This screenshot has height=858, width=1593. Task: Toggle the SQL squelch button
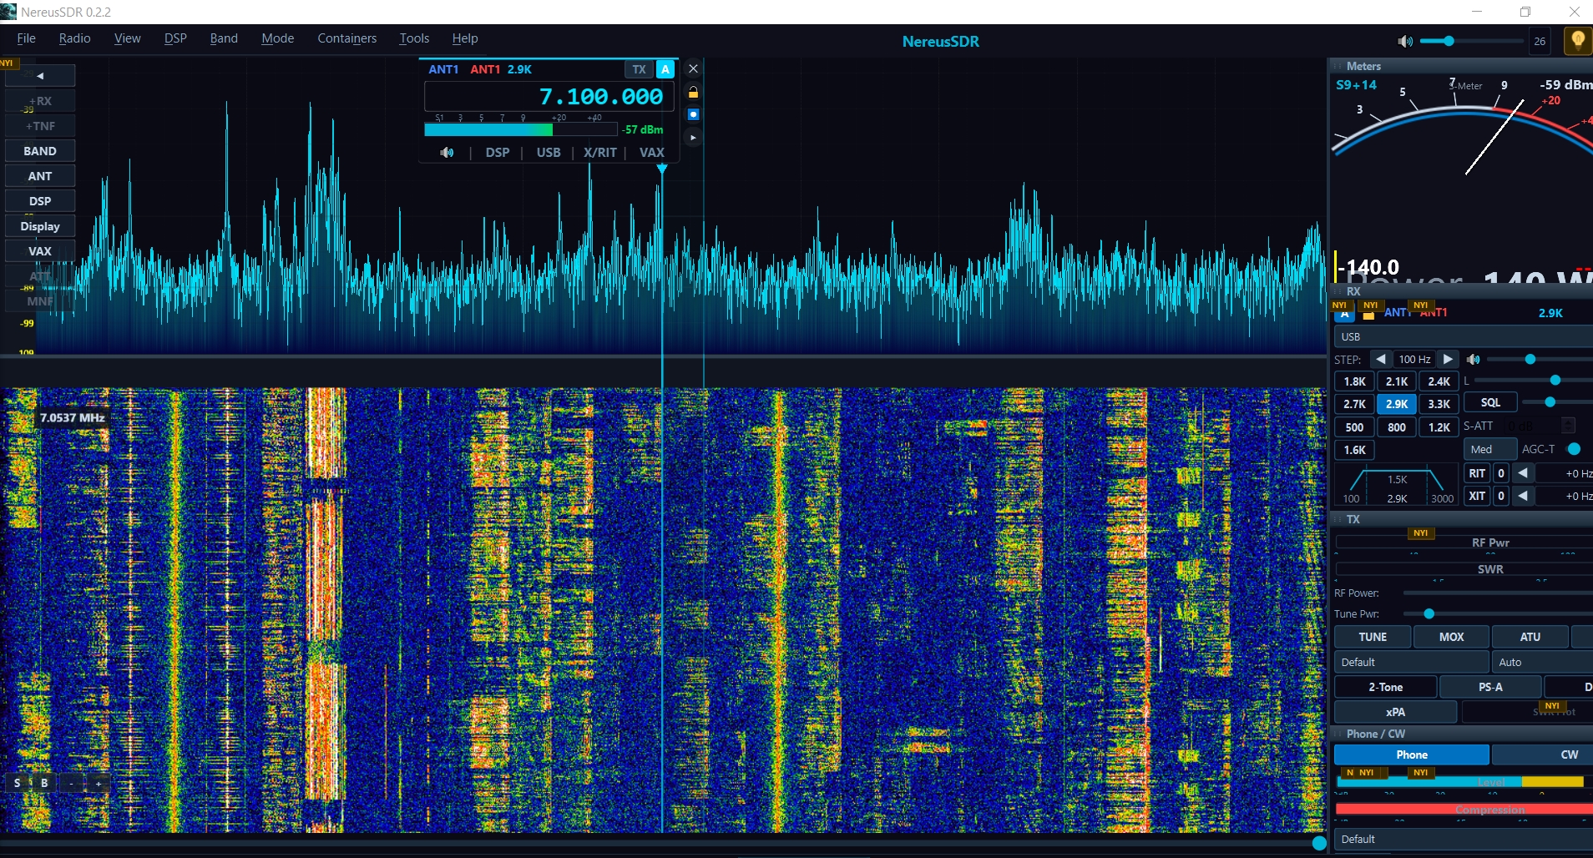(x=1490, y=403)
